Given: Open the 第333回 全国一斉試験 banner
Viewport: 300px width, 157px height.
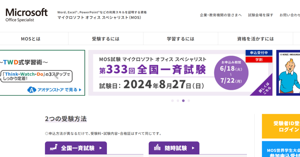Looking at the screenshot, I should coord(180,73).
